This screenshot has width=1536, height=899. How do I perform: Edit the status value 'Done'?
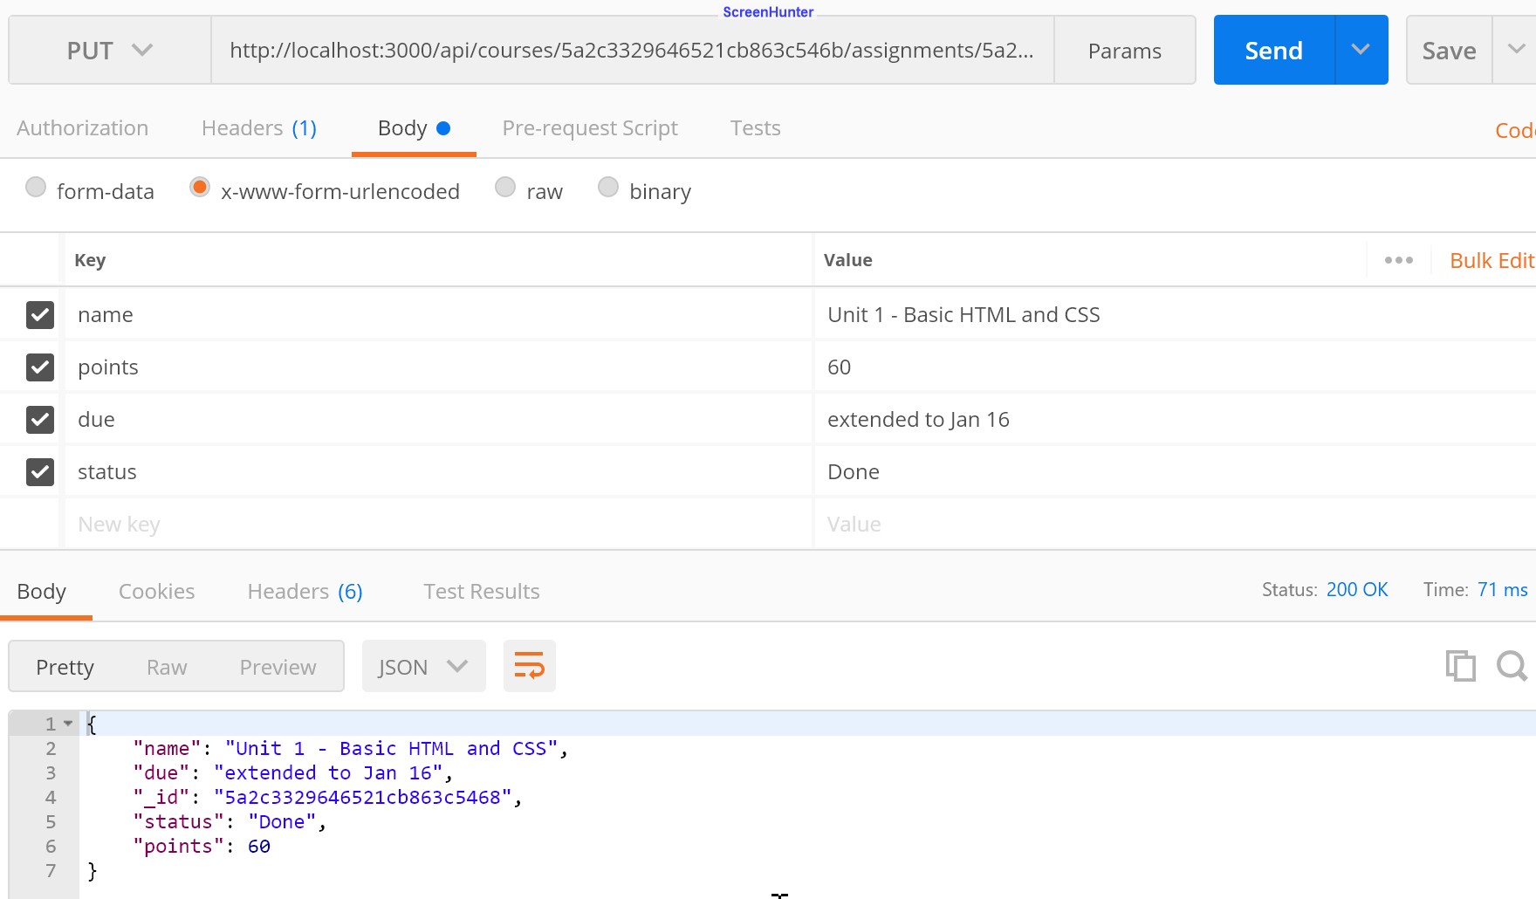(1175, 472)
